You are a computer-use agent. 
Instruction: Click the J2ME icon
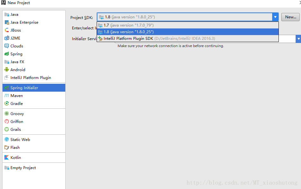pyautogui.click(x=7, y=38)
